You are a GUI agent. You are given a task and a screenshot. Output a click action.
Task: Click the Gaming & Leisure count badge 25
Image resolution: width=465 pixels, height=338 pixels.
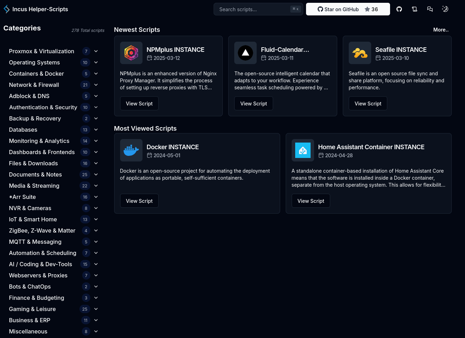85,309
